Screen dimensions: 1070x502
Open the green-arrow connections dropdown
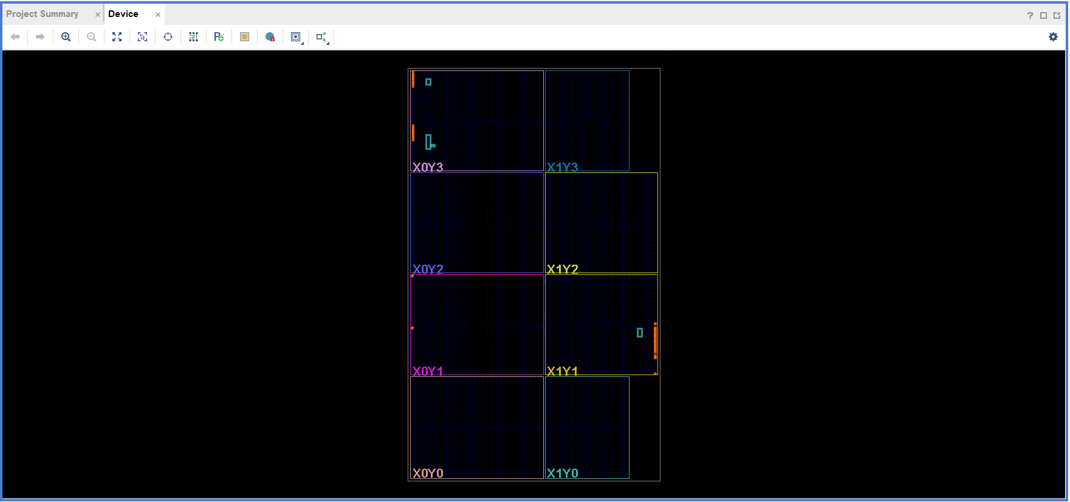(321, 37)
